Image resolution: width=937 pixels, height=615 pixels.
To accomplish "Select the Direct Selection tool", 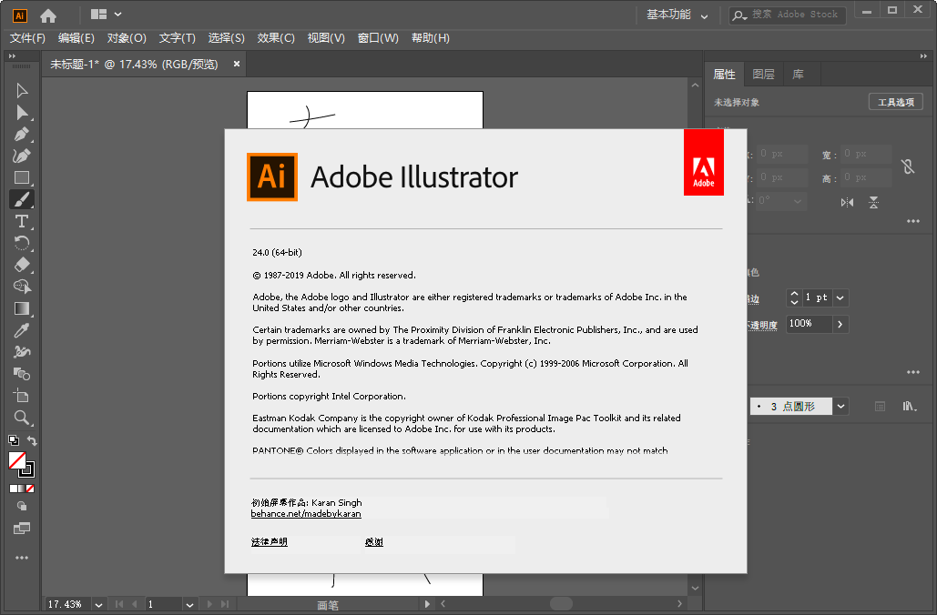I will click(22, 111).
